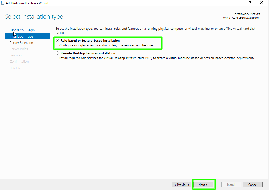Click the wizard icon in the title bar
This screenshot has height=190, width=269.
pyautogui.click(x=3, y=3)
